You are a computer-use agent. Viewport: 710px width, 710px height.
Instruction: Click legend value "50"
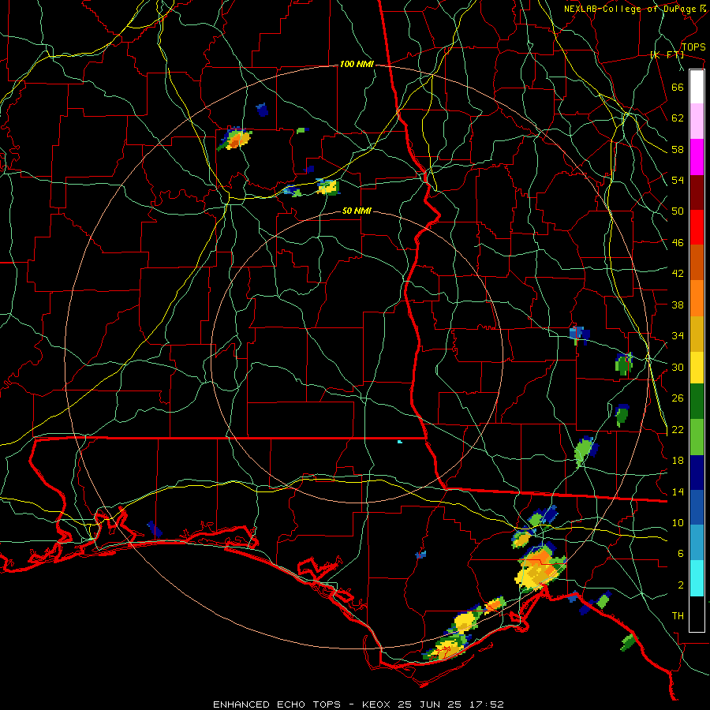pos(678,211)
